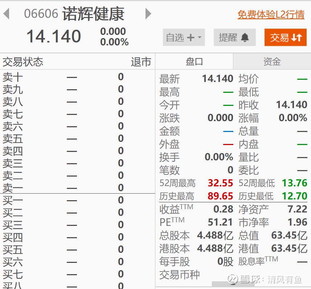The width and height of the screenshot is (311, 289).
Task: Click the 14.140 current price headline
Action: [54, 36]
